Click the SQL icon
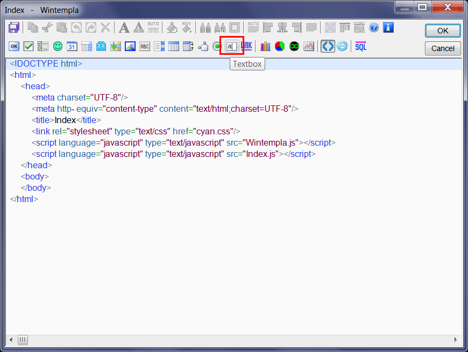Image resolution: width=468 pixels, height=352 pixels. coord(361,47)
